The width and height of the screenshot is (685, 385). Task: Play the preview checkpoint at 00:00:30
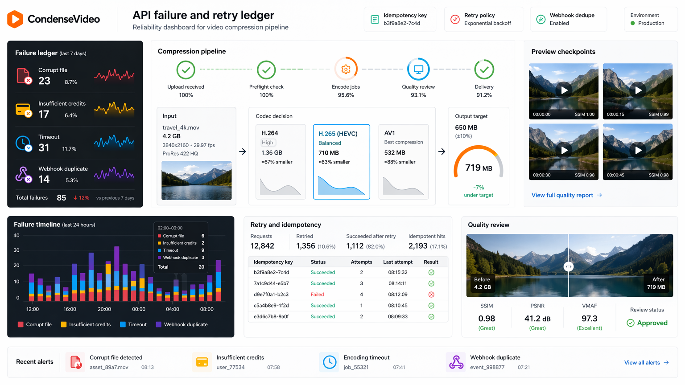(x=564, y=150)
